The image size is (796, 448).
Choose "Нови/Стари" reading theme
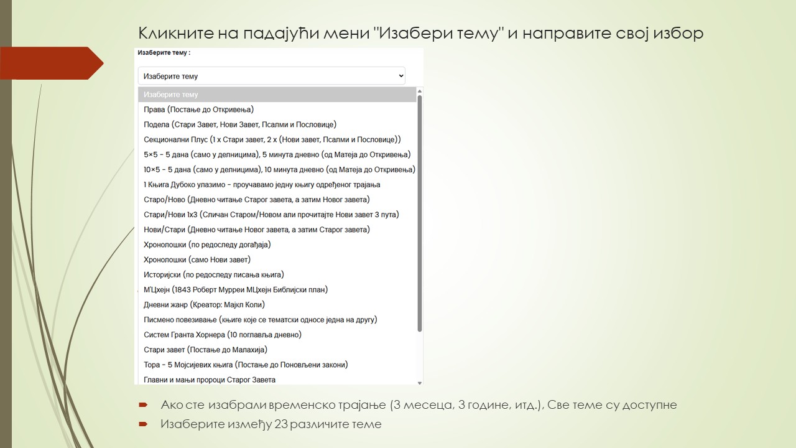coord(257,230)
